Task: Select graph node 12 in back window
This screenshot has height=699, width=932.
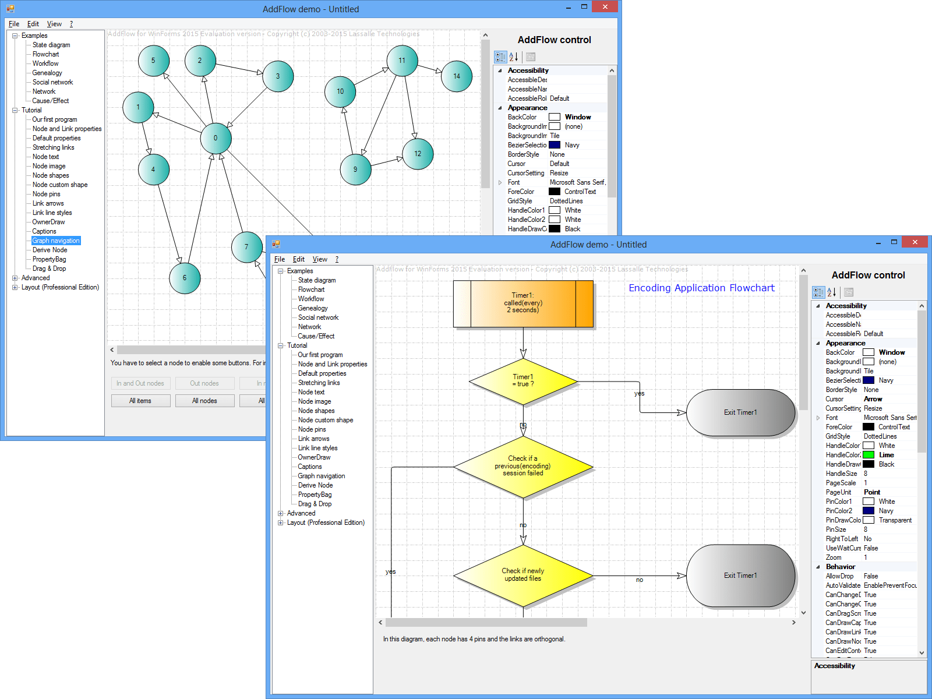Action: coord(418,154)
